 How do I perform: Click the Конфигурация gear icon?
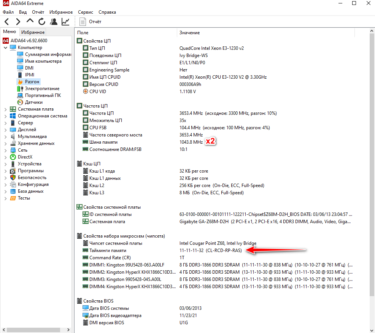[13, 184]
